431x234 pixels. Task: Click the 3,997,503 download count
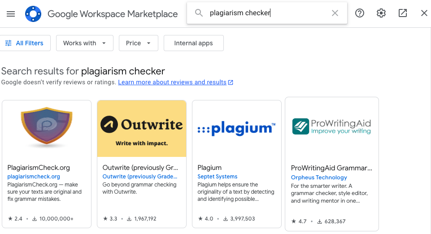(x=239, y=219)
